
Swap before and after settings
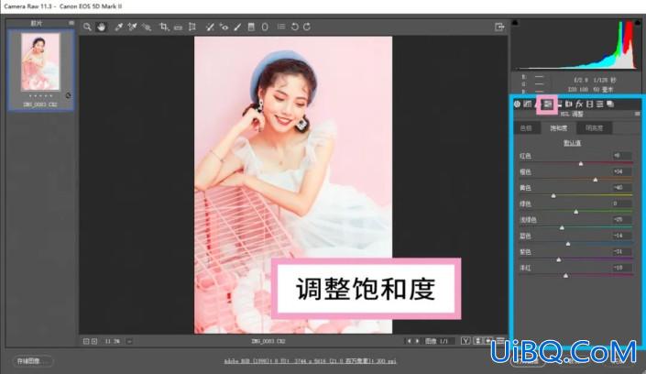tap(478, 341)
